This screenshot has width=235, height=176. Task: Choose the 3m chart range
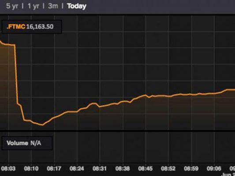pyautogui.click(x=53, y=6)
